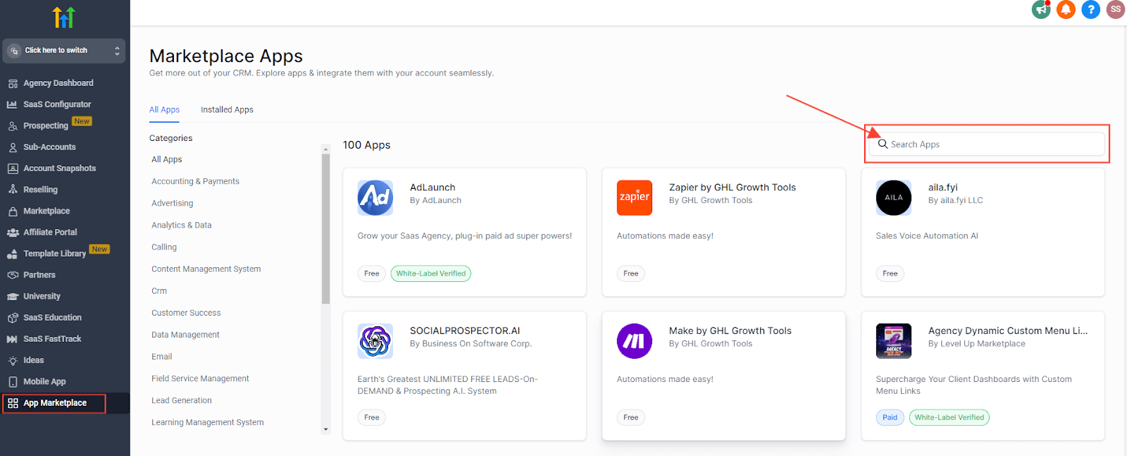This screenshot has width=1127, height=456.
Task: Filter by Content Management System category
Action: coord(206,269)
